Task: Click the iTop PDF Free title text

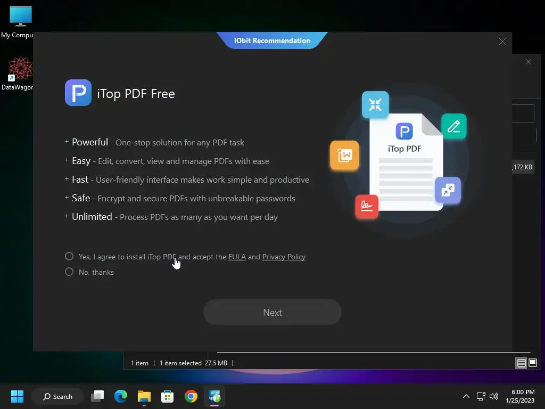Action: click(x=136, y=94)
